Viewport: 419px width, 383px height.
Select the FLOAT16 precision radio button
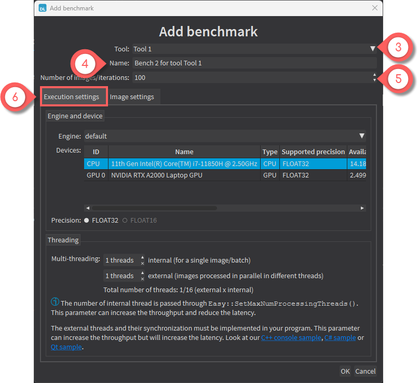click(125, 221)
